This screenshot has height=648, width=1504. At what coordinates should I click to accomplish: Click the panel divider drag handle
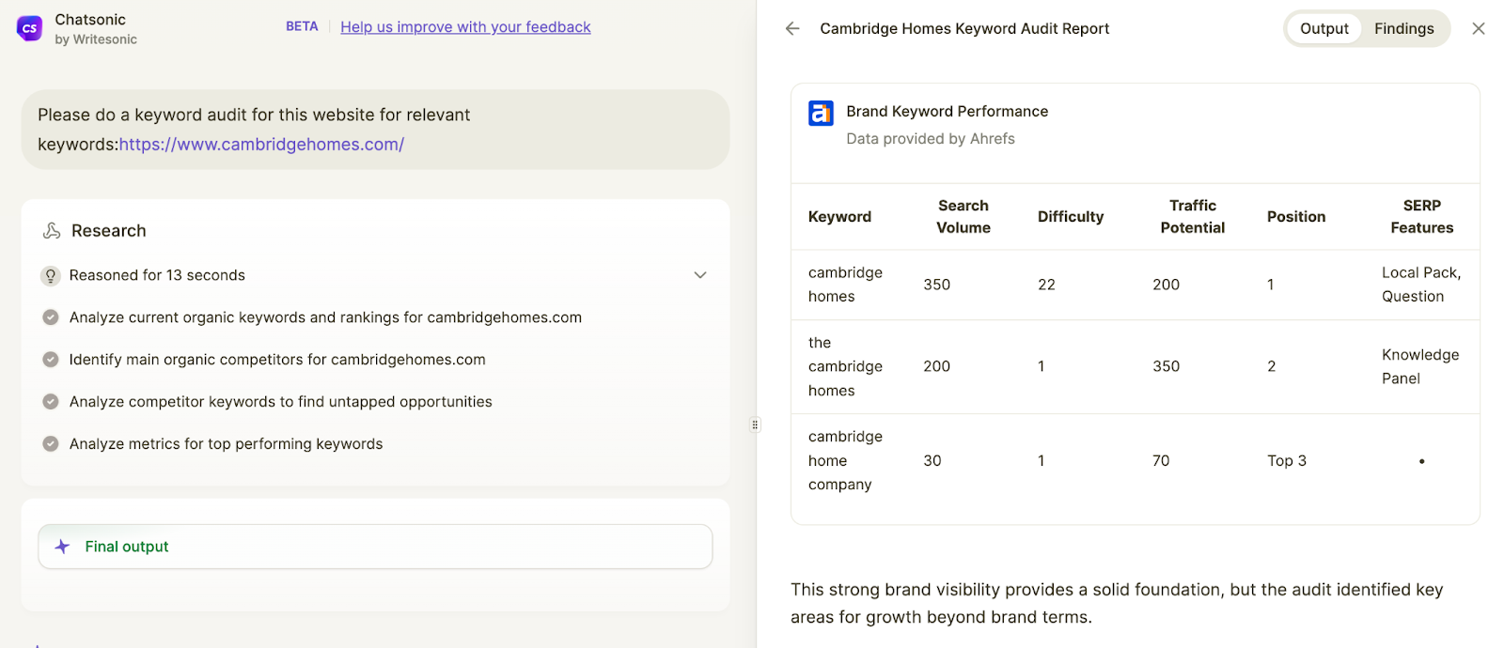point(755,424)
